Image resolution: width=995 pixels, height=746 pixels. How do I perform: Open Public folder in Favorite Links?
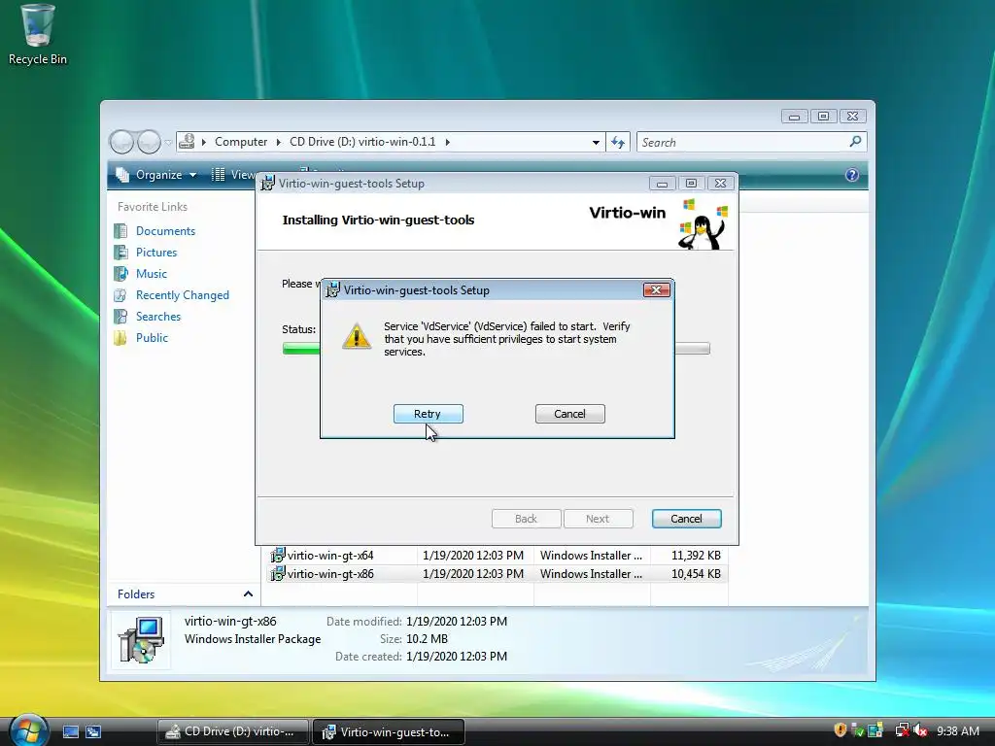pos(152,337)
